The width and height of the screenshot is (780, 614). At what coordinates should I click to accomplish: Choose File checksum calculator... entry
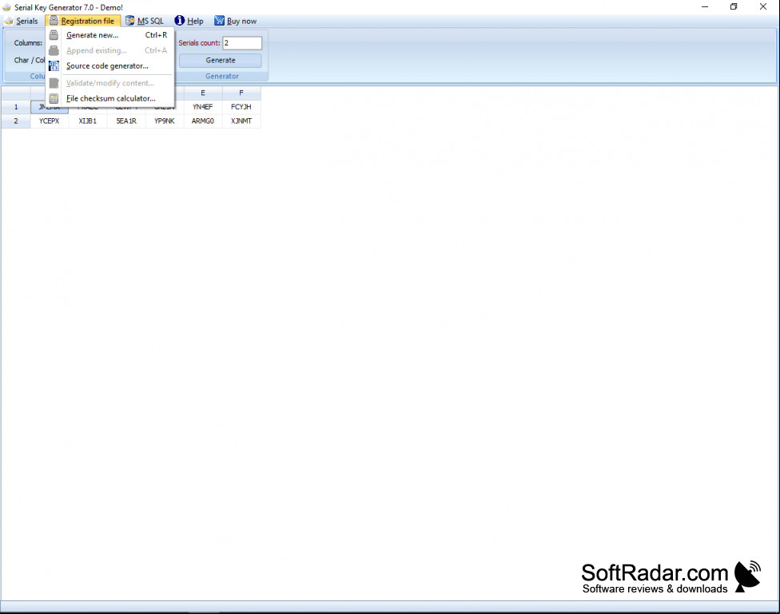tap(110, 98)
